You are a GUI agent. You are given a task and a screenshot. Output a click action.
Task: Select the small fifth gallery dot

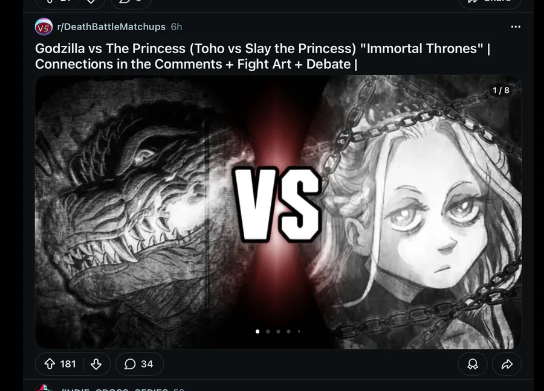[x=299, y=331]
